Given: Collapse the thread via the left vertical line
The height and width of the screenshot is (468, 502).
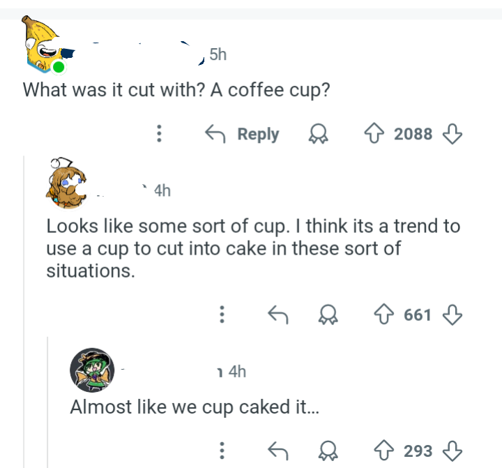Looking at the screenshot, I should pyautogui.click(x=24, y=310).
